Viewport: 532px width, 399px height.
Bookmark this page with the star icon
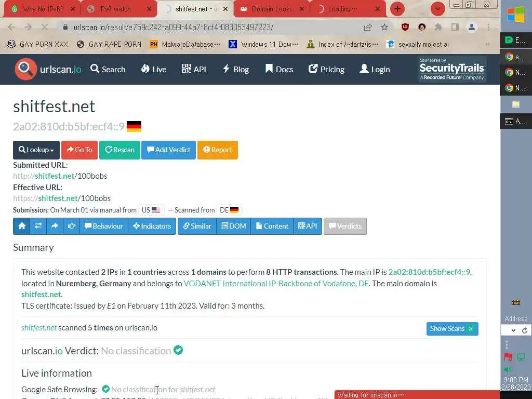click(x=384, y=27)
